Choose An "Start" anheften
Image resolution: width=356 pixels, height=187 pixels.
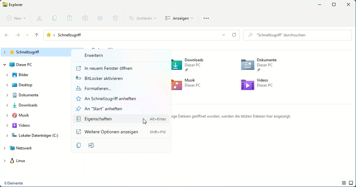pyautogui.click(x=121, y=109)
